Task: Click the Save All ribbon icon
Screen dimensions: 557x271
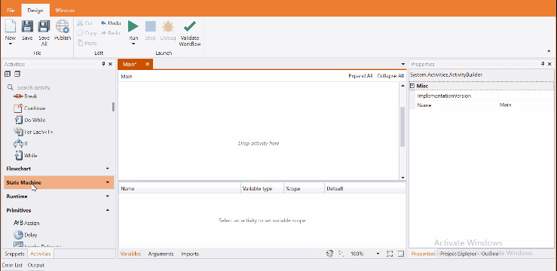Action: coord(44,27)
